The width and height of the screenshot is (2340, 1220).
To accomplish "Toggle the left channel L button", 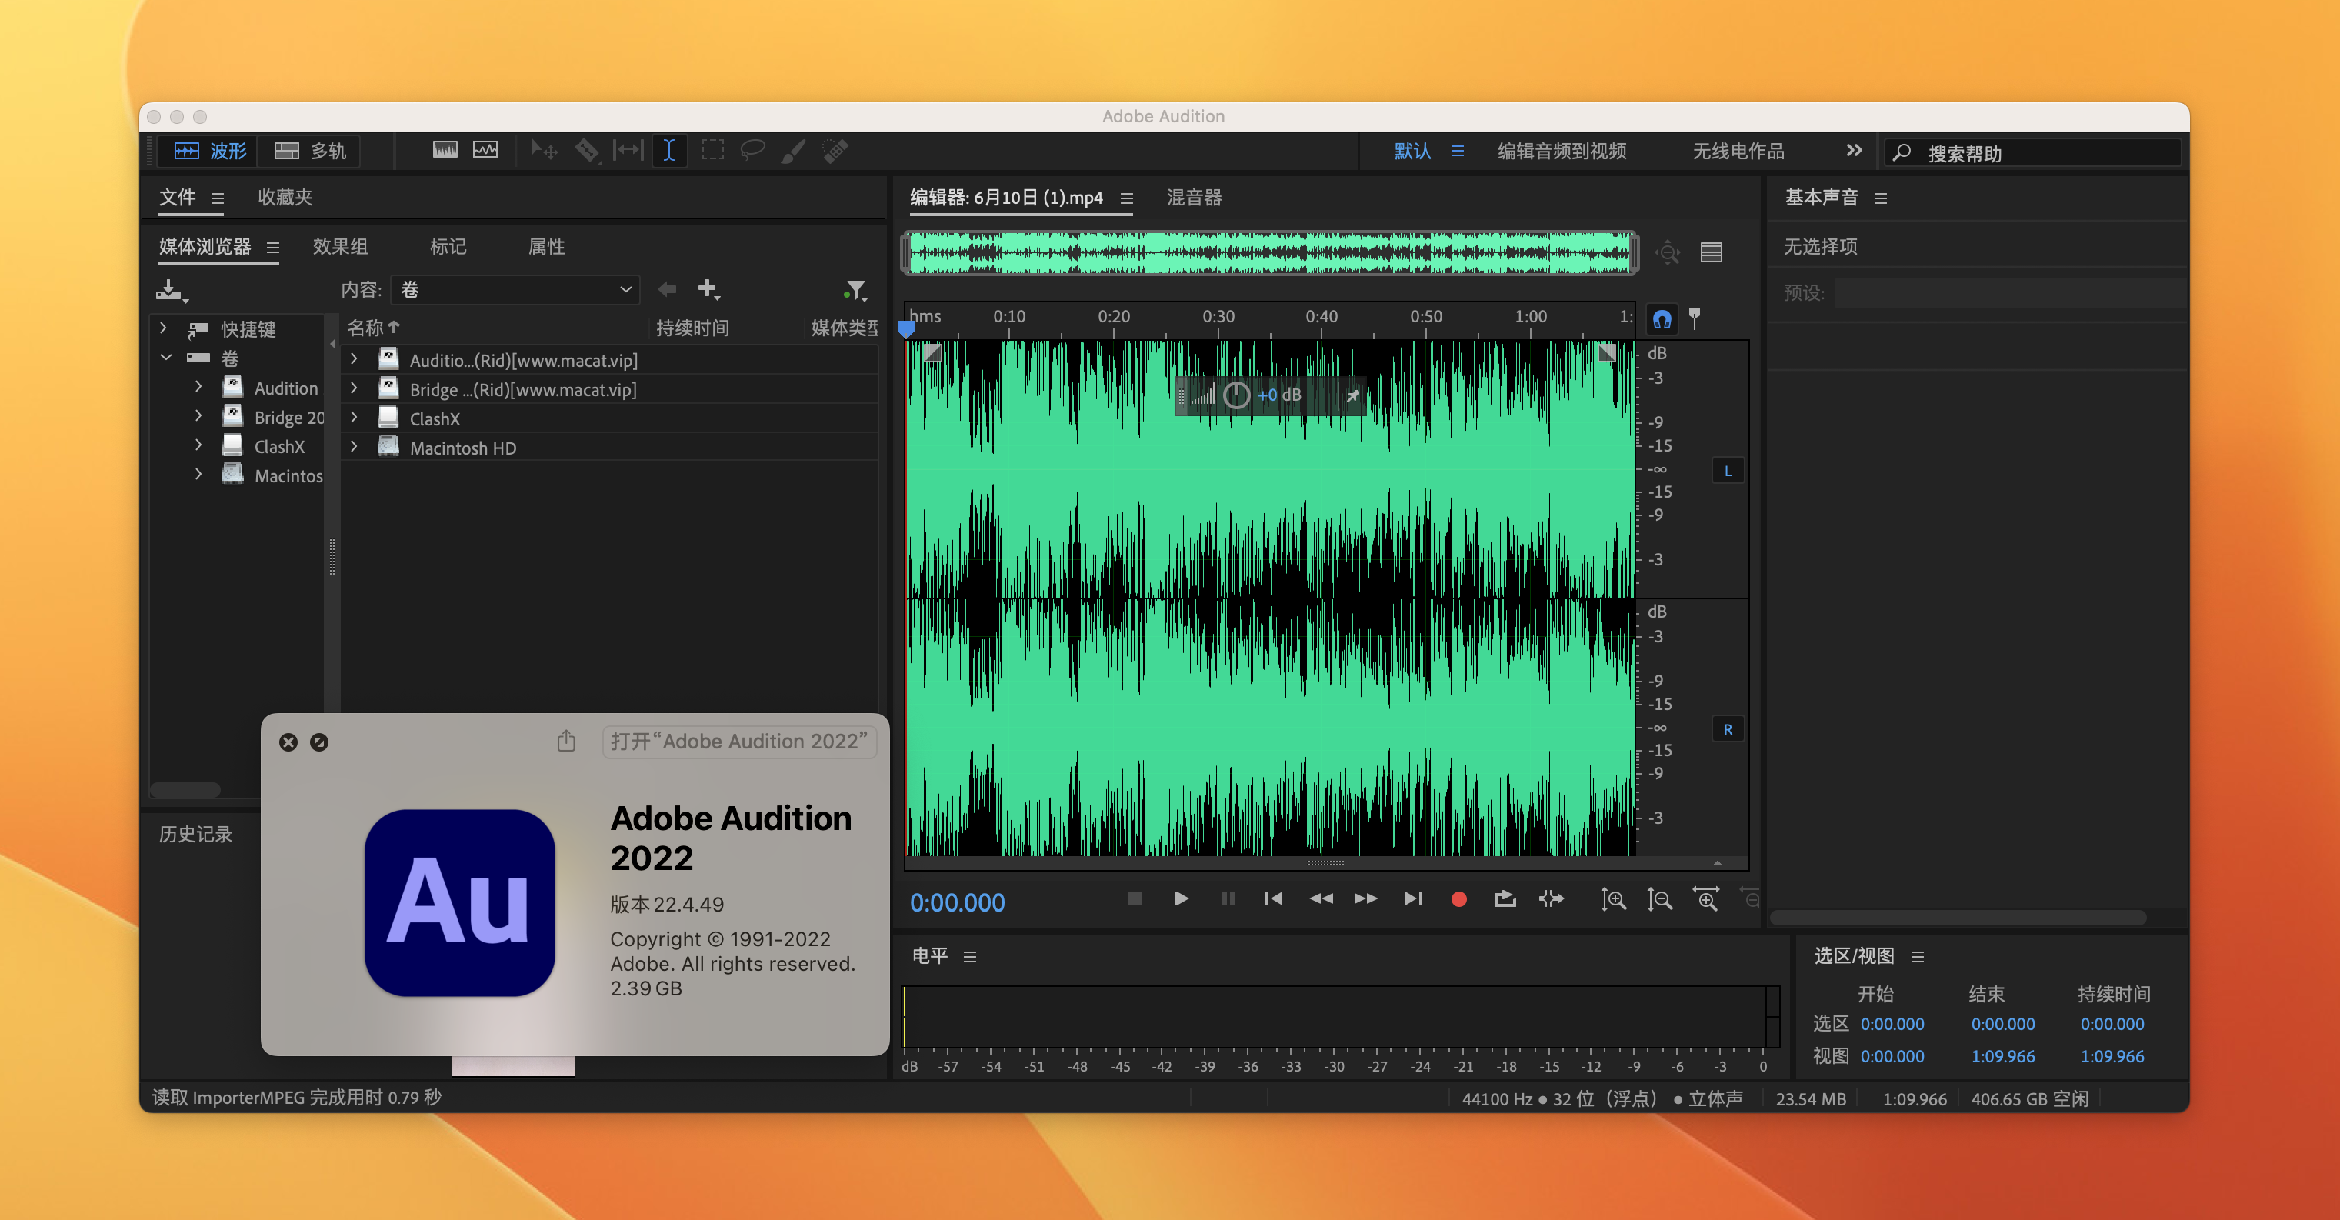I will click(1727, 472).
